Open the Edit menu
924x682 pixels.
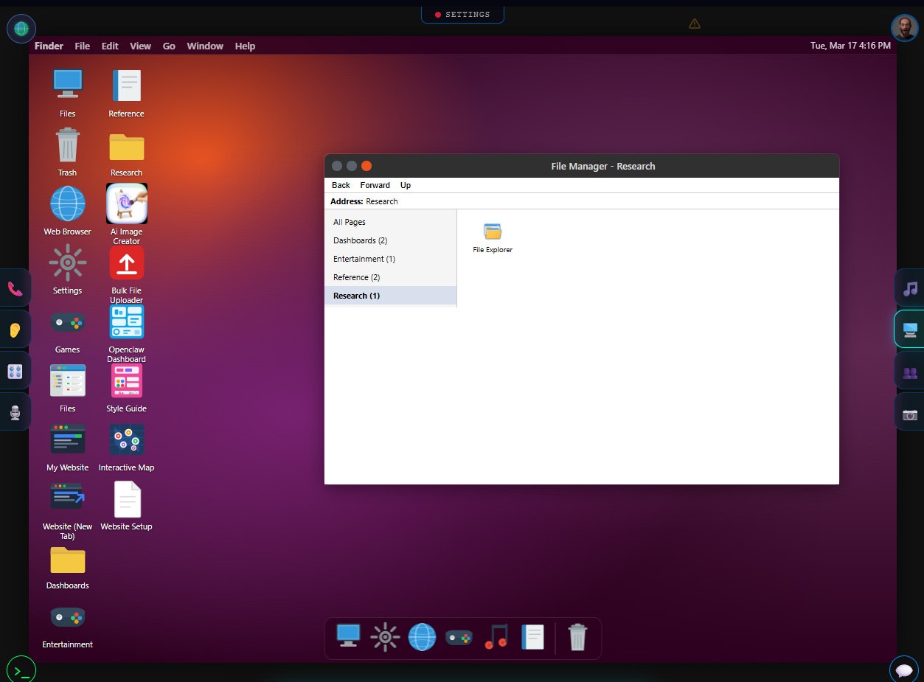tap(110, 46)
